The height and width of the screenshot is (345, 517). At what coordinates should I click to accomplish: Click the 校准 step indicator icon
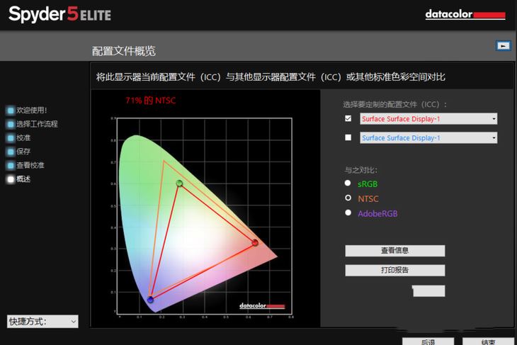[11, 138]
